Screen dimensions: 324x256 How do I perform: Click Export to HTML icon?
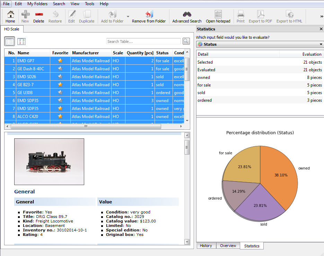pos(289,15)
